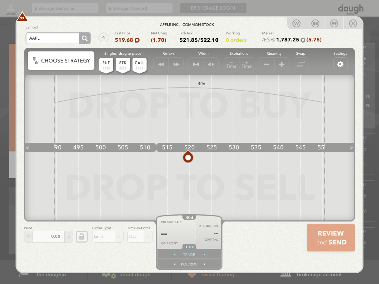
Task: Increase expiration with plus Time
Action: click(246, 64)
